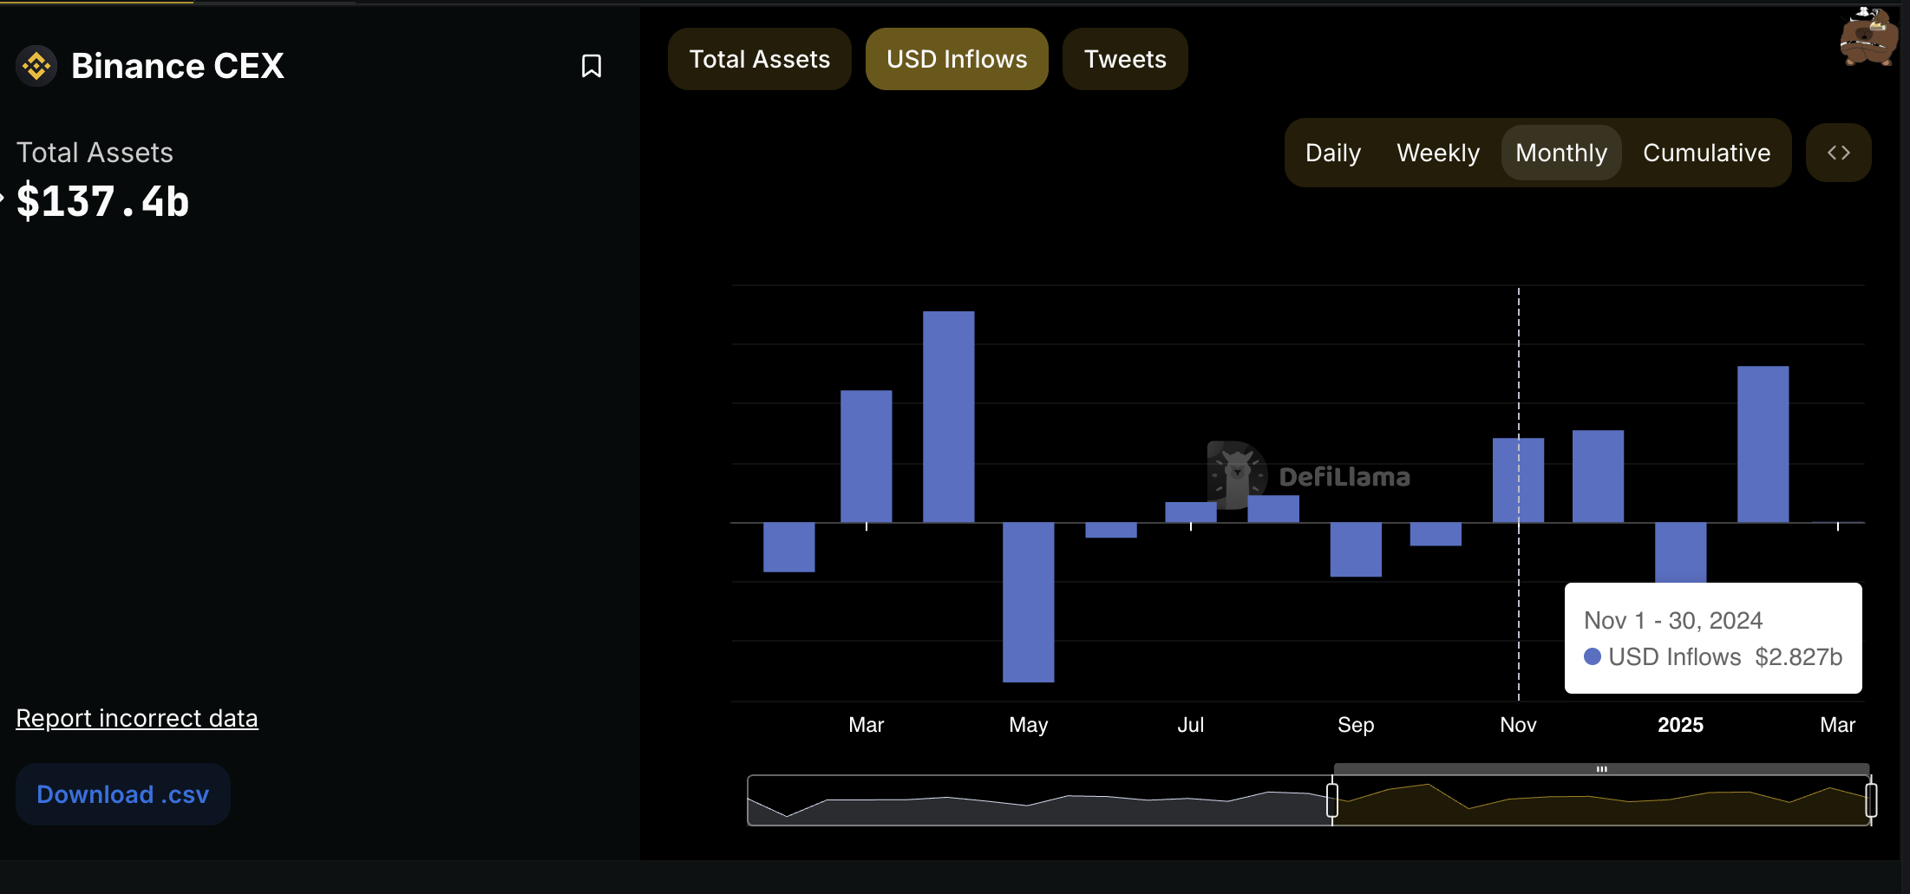Image resolution: width=1910 pixels, height=894 pixels.
Task: Select the active USD Inflows tab
Action: click(956, 58)
